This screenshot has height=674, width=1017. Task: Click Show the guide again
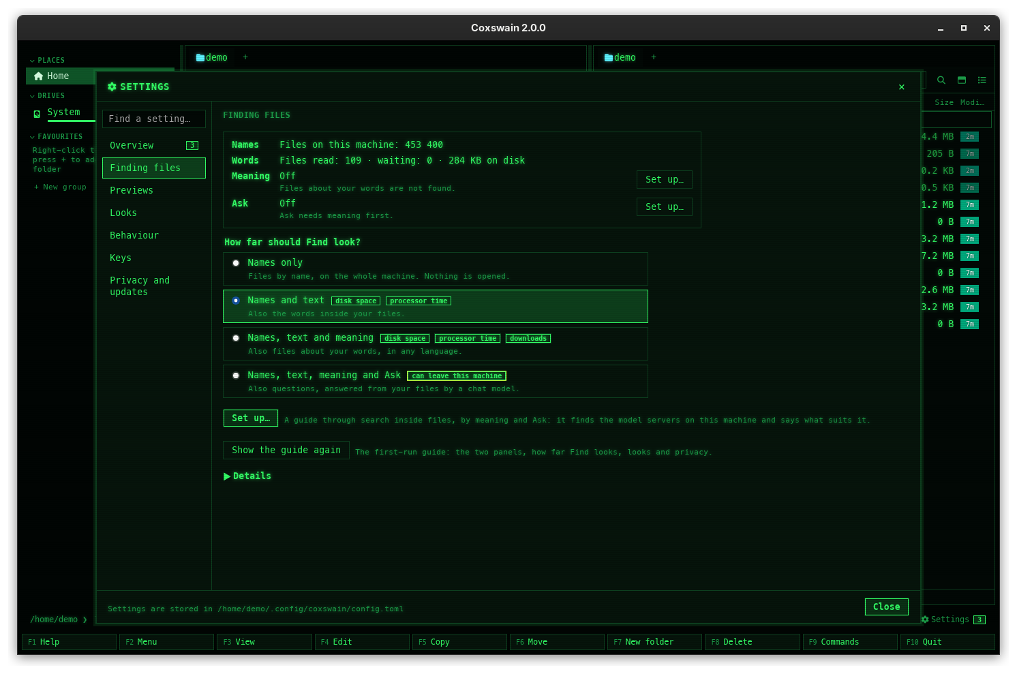pyautogui.click(x=286, y=450)
